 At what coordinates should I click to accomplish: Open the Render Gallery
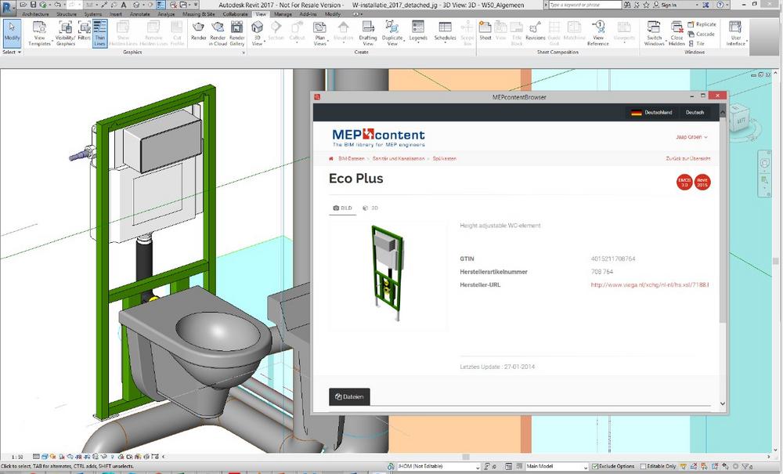(x=236, y=31)
